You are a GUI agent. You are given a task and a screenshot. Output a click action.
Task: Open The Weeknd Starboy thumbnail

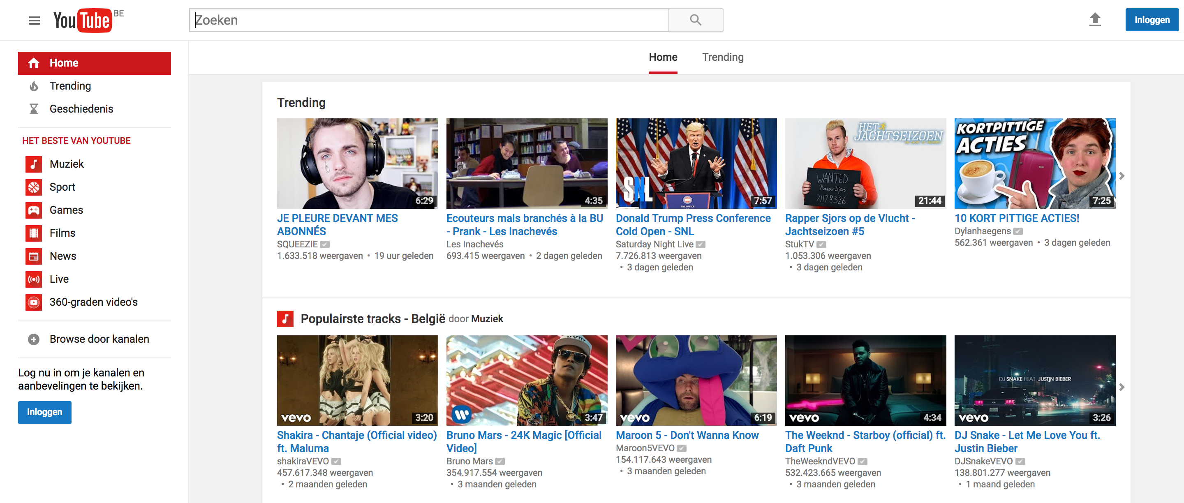(x=865, y=381)
